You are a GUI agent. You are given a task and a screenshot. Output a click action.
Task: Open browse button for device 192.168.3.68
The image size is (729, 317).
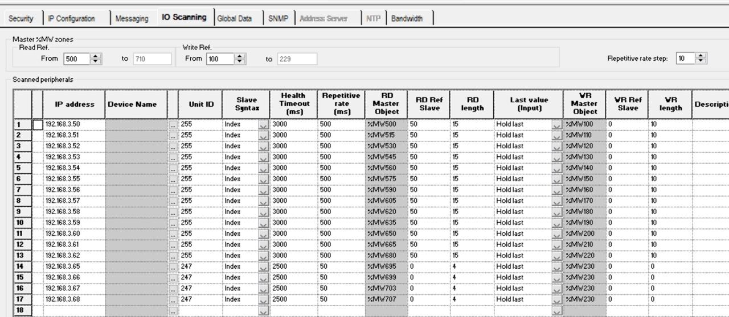point(173,299)
